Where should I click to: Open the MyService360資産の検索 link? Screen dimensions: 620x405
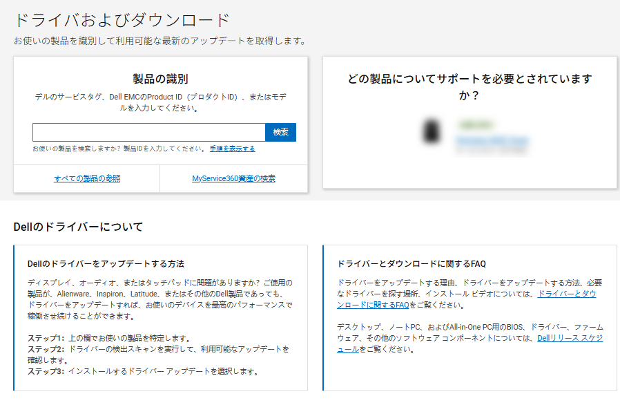point(233,178)
